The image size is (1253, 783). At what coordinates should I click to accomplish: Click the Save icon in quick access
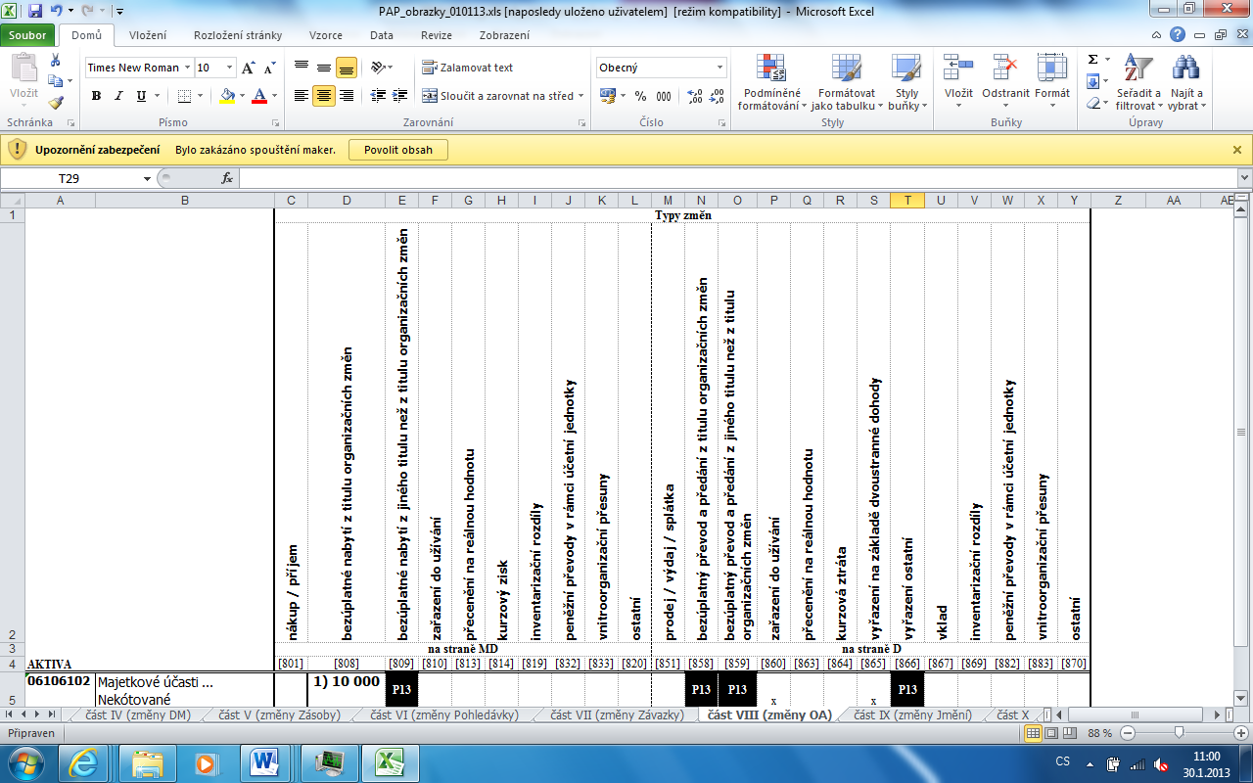pyautogui.click(x=35, y=11)
